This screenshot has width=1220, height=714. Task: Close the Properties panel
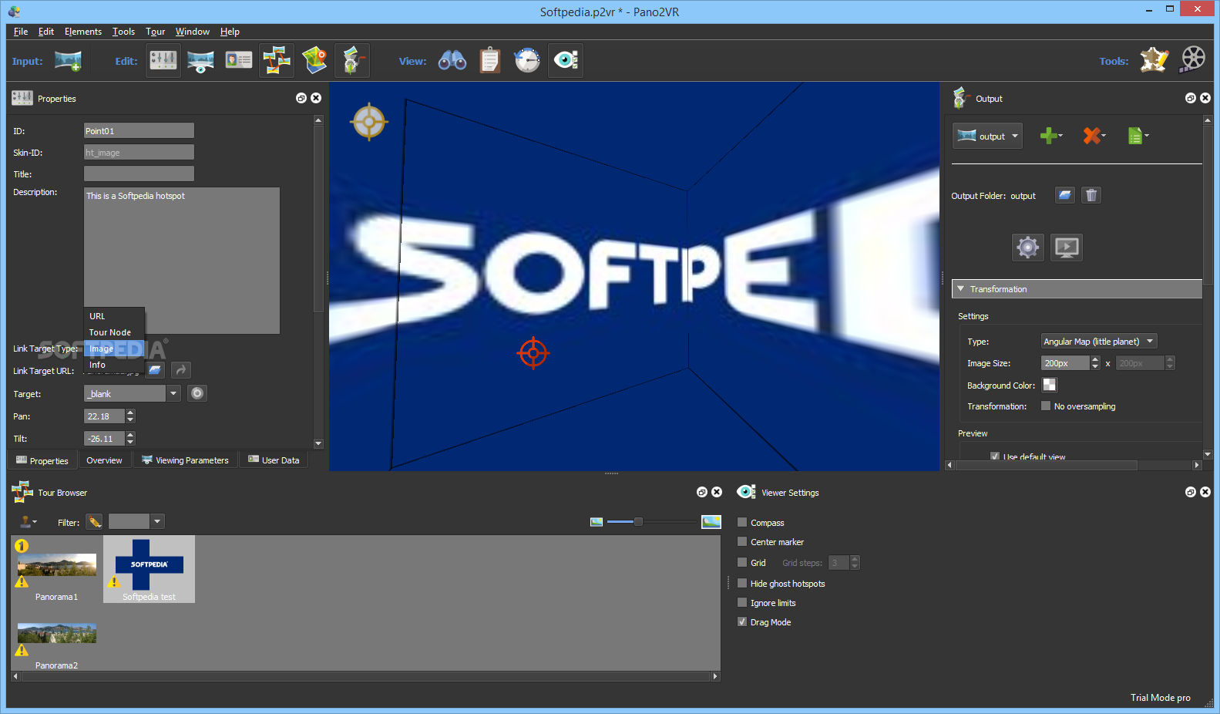(x=316, y=98)
